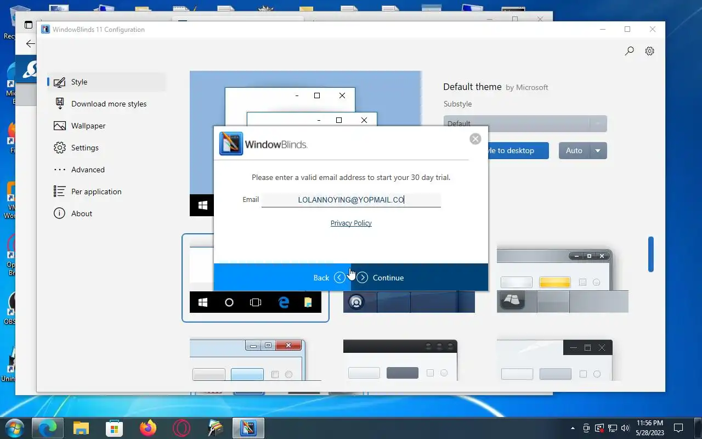Open File Explorer from taskbar
This screenshot has height=439, width=702.
coord(81,428)
